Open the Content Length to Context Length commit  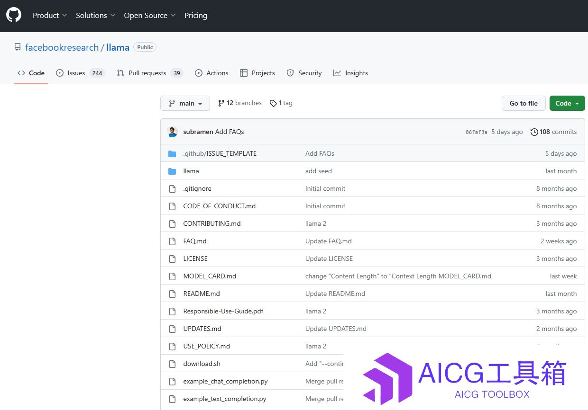pos(398,276)
